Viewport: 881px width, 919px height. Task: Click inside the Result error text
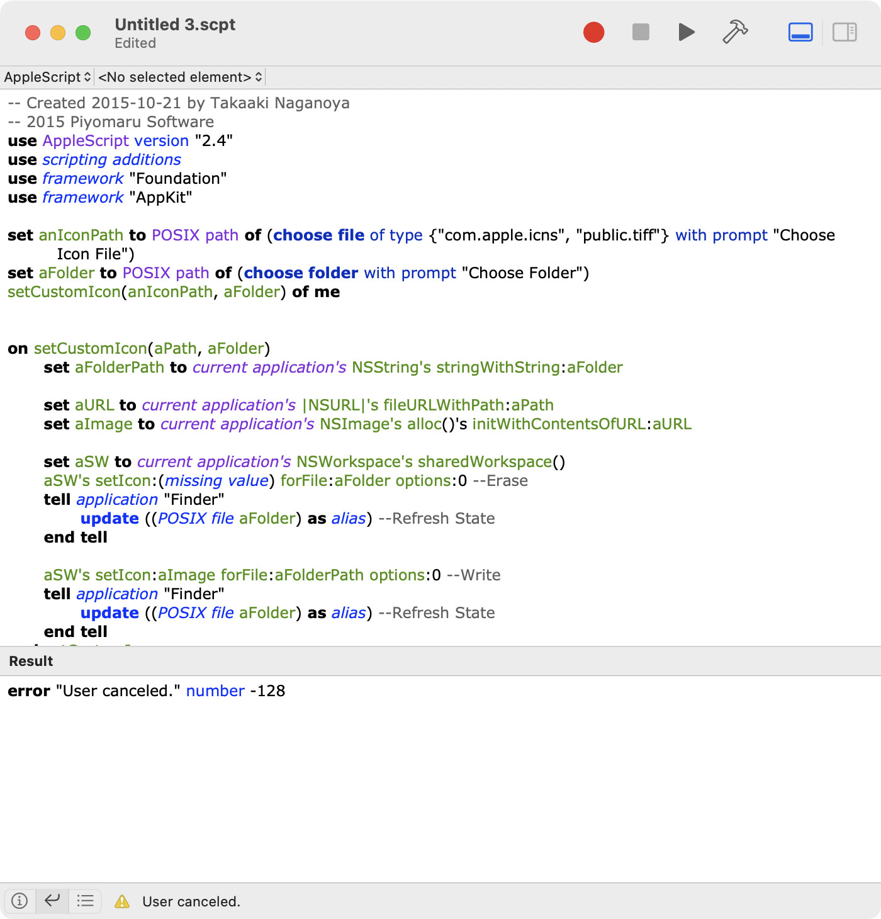(146, 691)
